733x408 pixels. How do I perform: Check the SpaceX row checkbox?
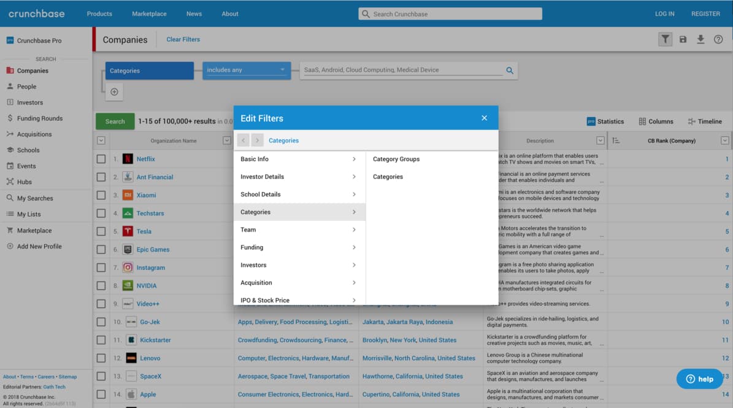point(101,376)
